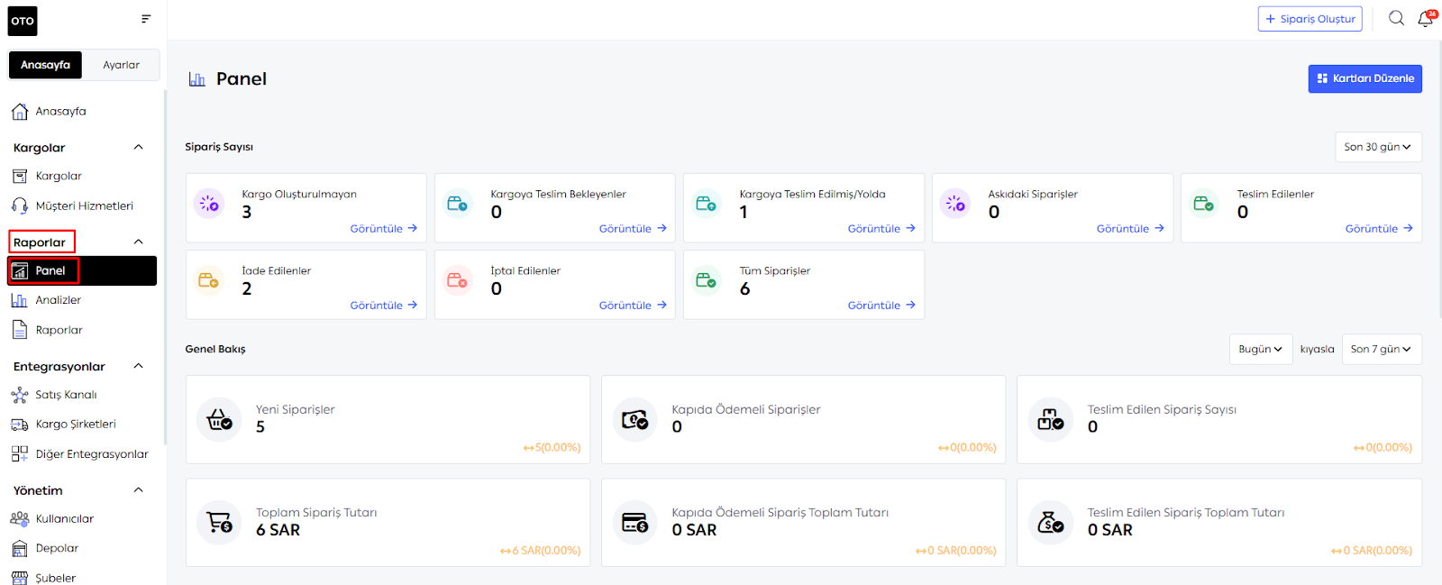Click Teslim Edilen Sipariş Toplam Tutarı bag icon

tap(1051, 523)
